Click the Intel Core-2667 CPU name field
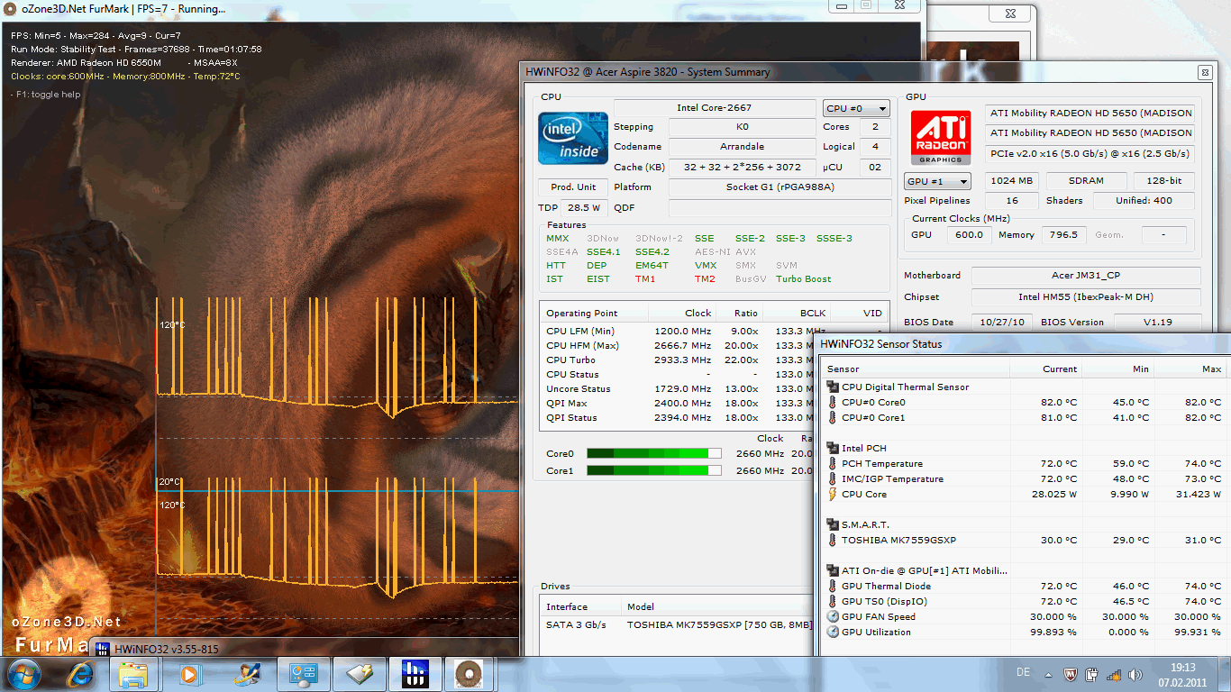The height and width of the screenshot is (692, 1231). click(715, 108)
